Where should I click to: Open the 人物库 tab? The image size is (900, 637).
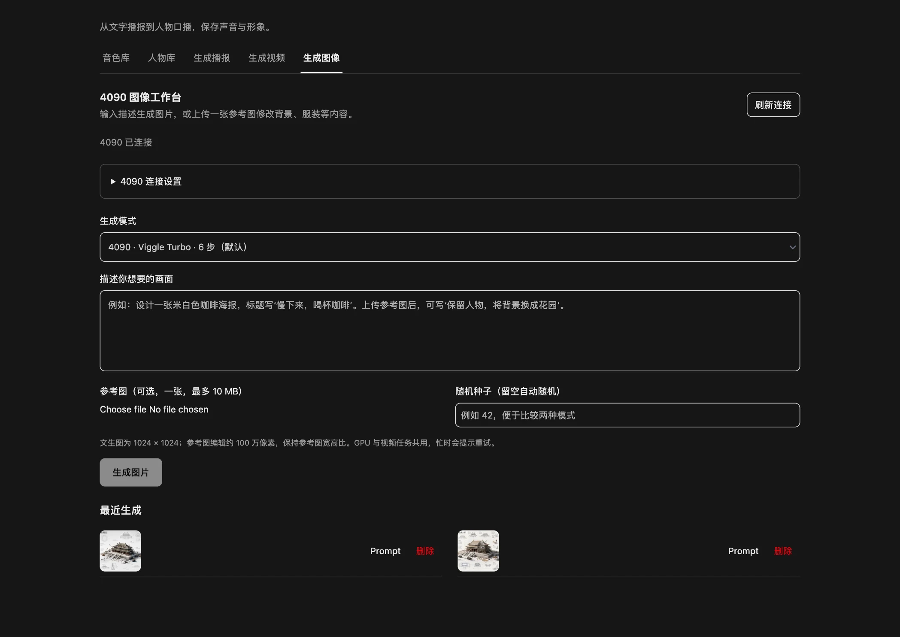(x=161, y=58)
